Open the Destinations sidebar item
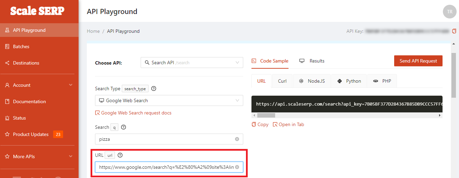This screenshot has height=178, width=459. [x=39, y=63]
